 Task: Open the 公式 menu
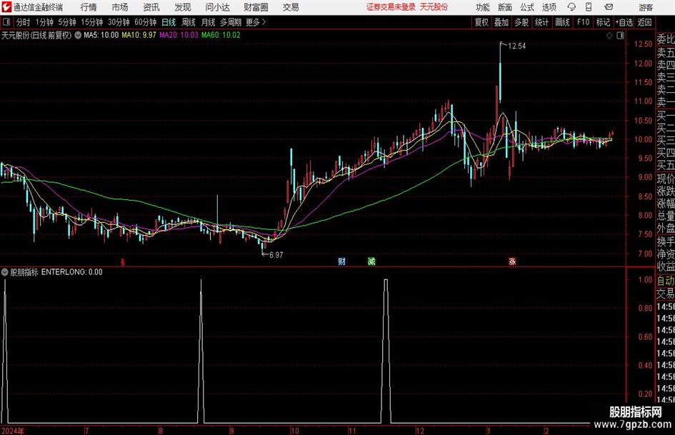(x=527, y=7)
